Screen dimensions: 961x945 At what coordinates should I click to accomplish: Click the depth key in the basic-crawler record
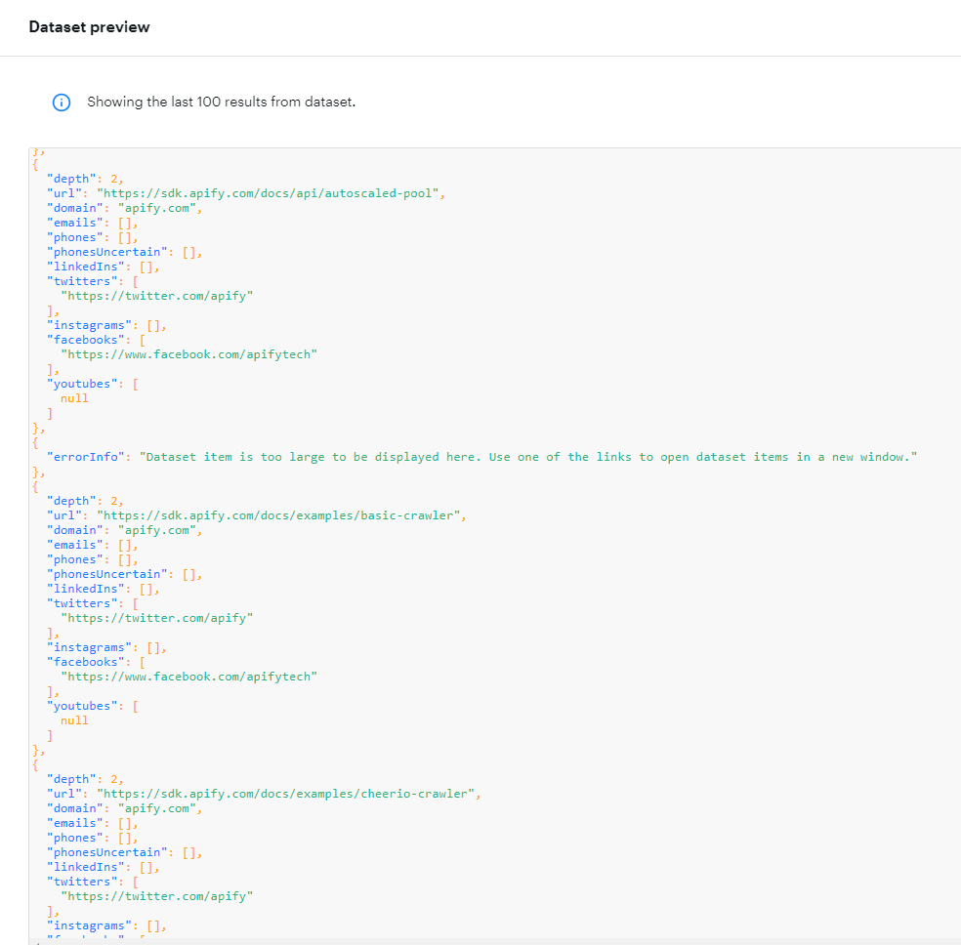71,501
